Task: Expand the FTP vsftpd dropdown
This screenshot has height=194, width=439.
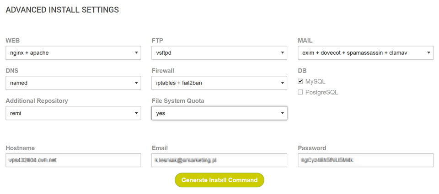Action: [x=219, y=53]
